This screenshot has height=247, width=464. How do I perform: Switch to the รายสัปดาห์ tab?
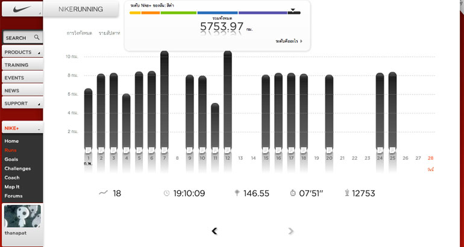pos(110,33)
